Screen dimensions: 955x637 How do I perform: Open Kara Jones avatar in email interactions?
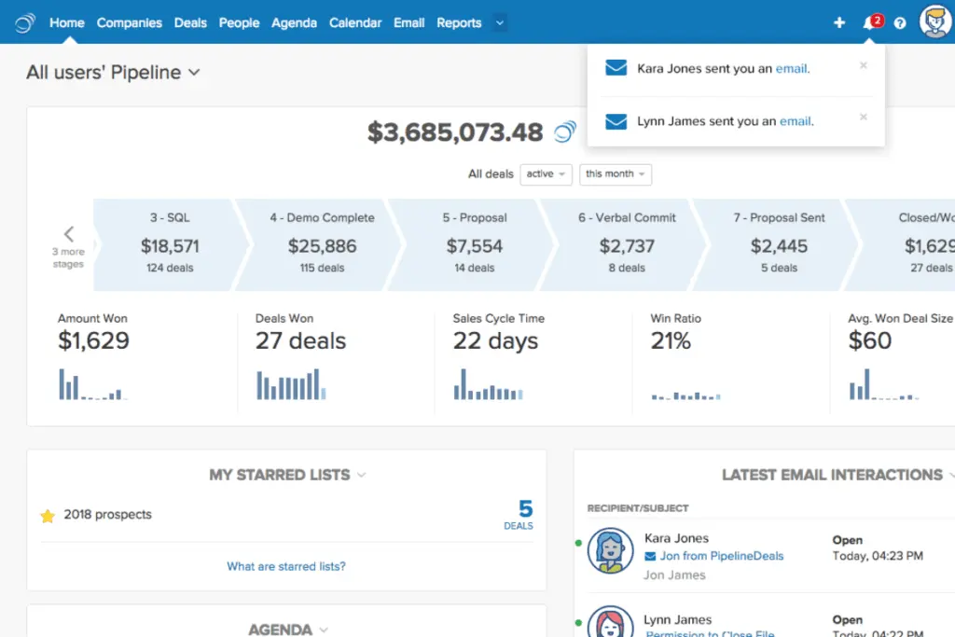[610, 550]
